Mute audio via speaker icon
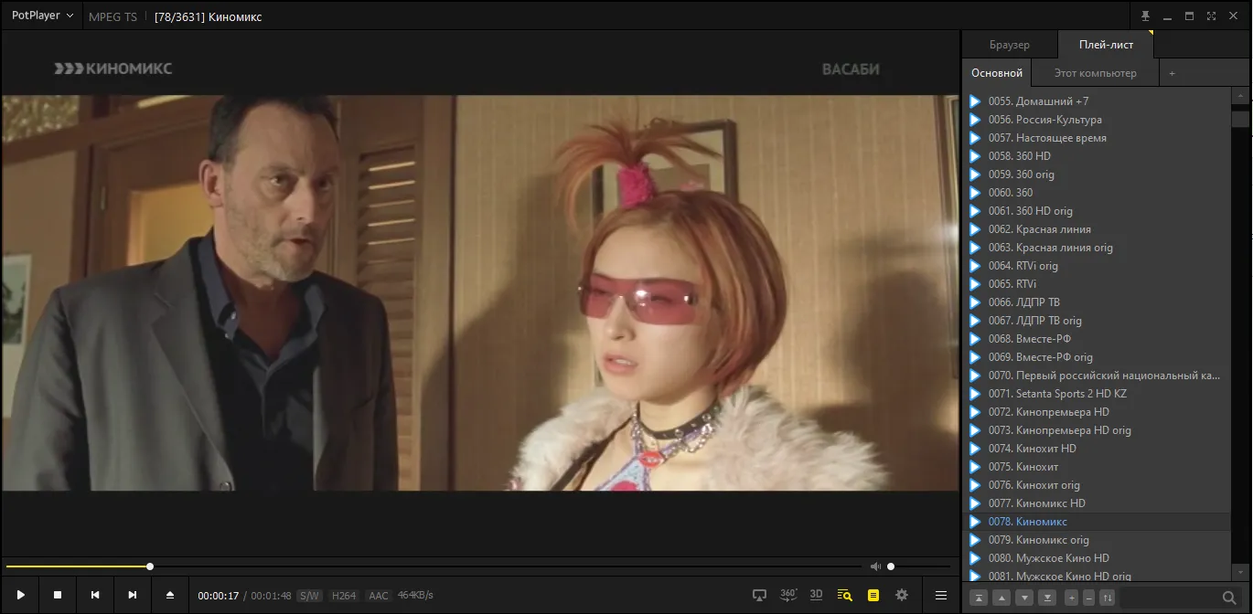This screenshot has height=614, width=1253. (x=875, y=566)
